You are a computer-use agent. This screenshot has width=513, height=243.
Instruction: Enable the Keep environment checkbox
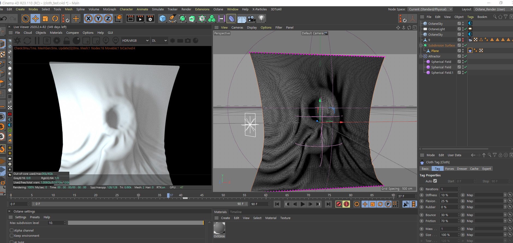click(x=12, y=236)
